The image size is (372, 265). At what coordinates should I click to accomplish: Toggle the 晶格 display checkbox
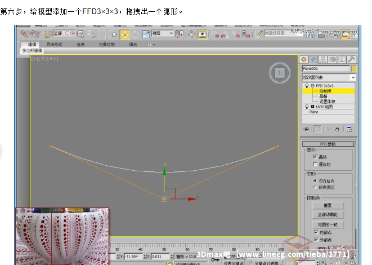coord(315,157)
